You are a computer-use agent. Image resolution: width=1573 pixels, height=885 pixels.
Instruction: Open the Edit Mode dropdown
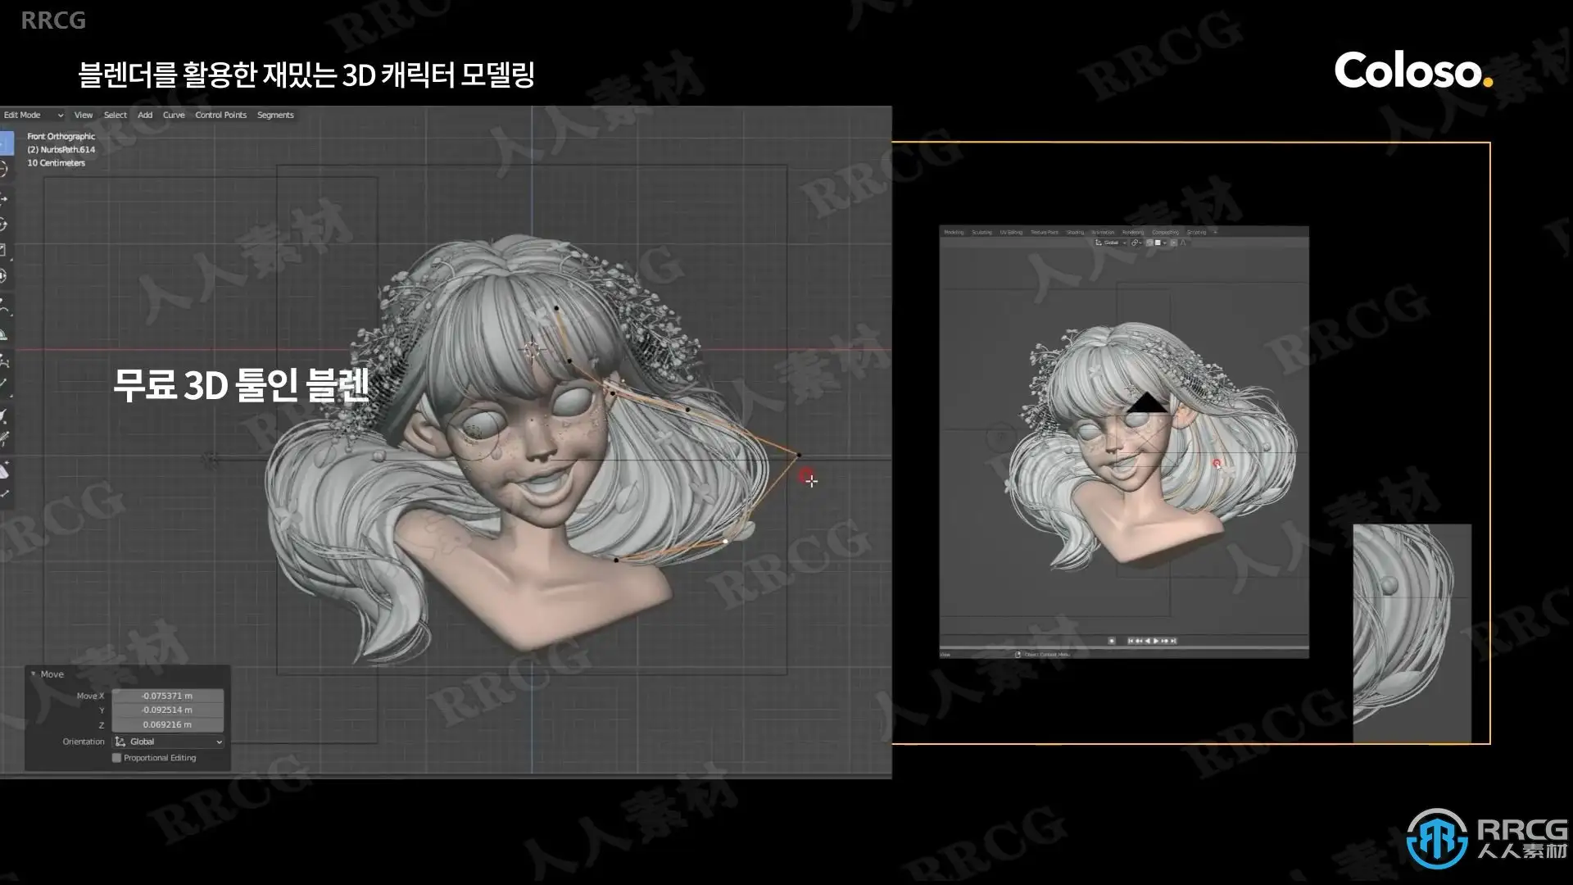point(33,115)
